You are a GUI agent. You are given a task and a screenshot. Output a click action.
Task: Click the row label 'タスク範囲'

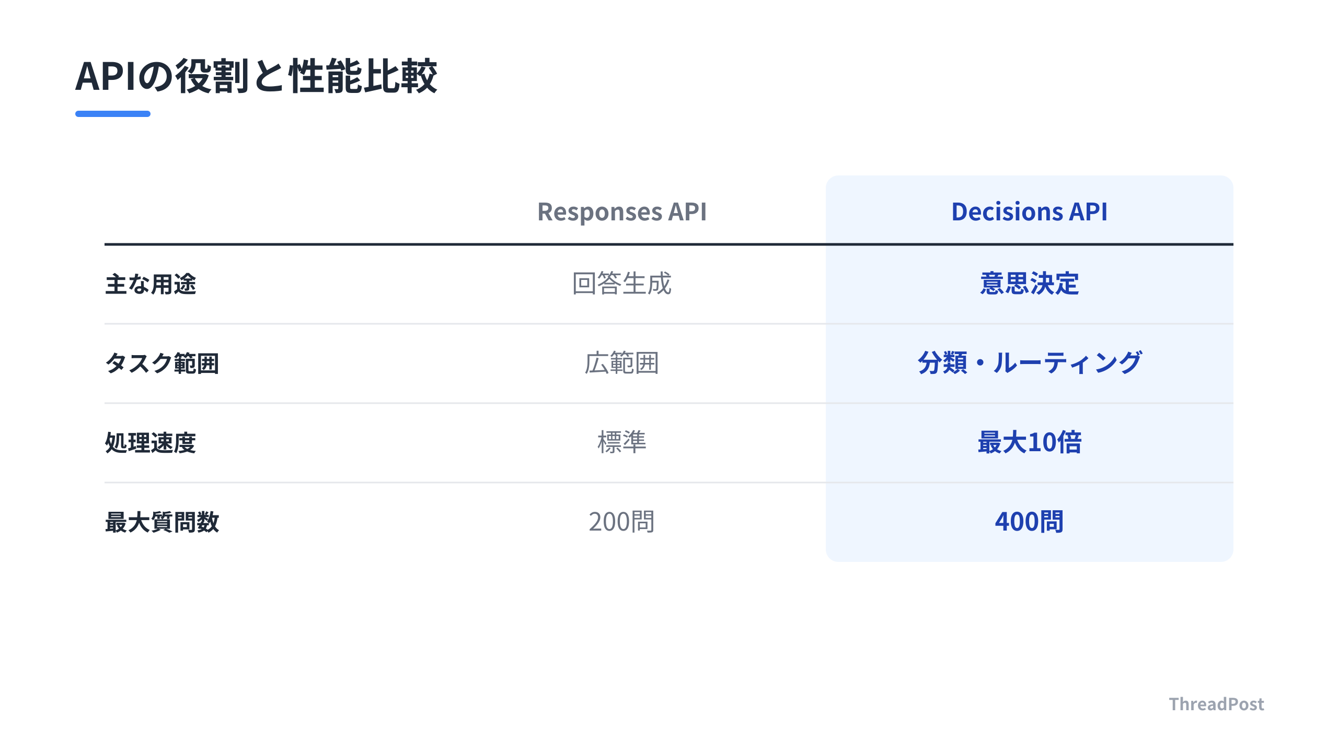coord(162,363)
